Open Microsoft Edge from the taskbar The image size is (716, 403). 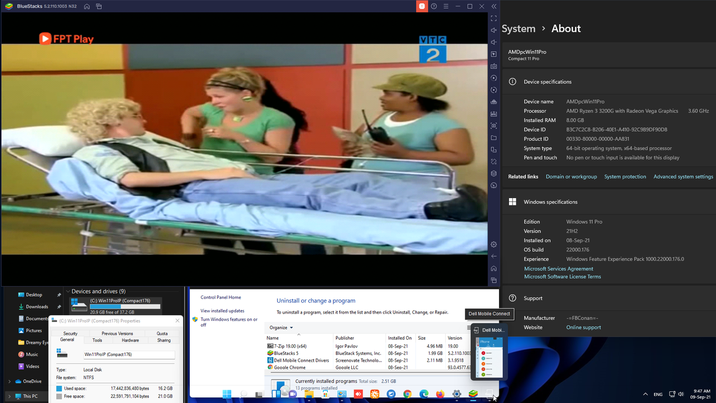pos(423,394)
